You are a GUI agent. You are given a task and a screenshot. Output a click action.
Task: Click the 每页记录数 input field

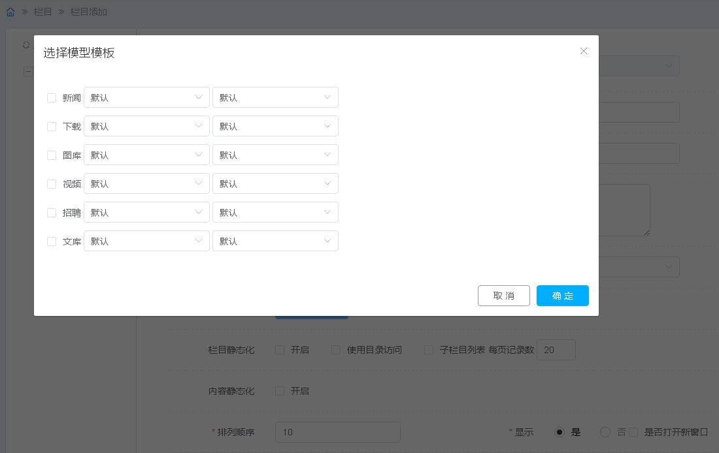coord(556,350)
